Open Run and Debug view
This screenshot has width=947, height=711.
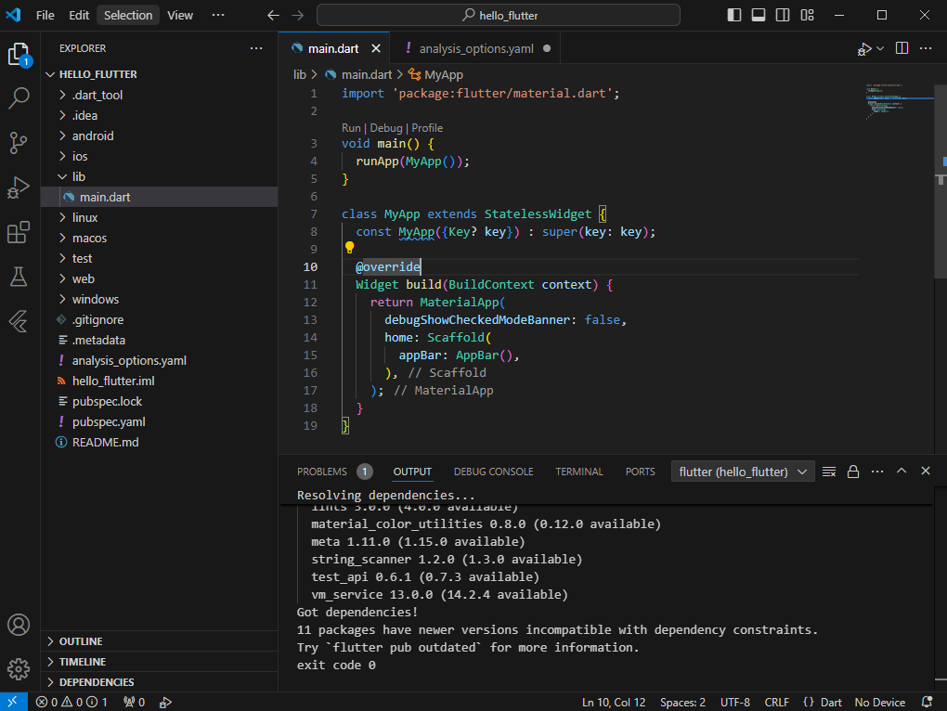click(x=19, y=187)
